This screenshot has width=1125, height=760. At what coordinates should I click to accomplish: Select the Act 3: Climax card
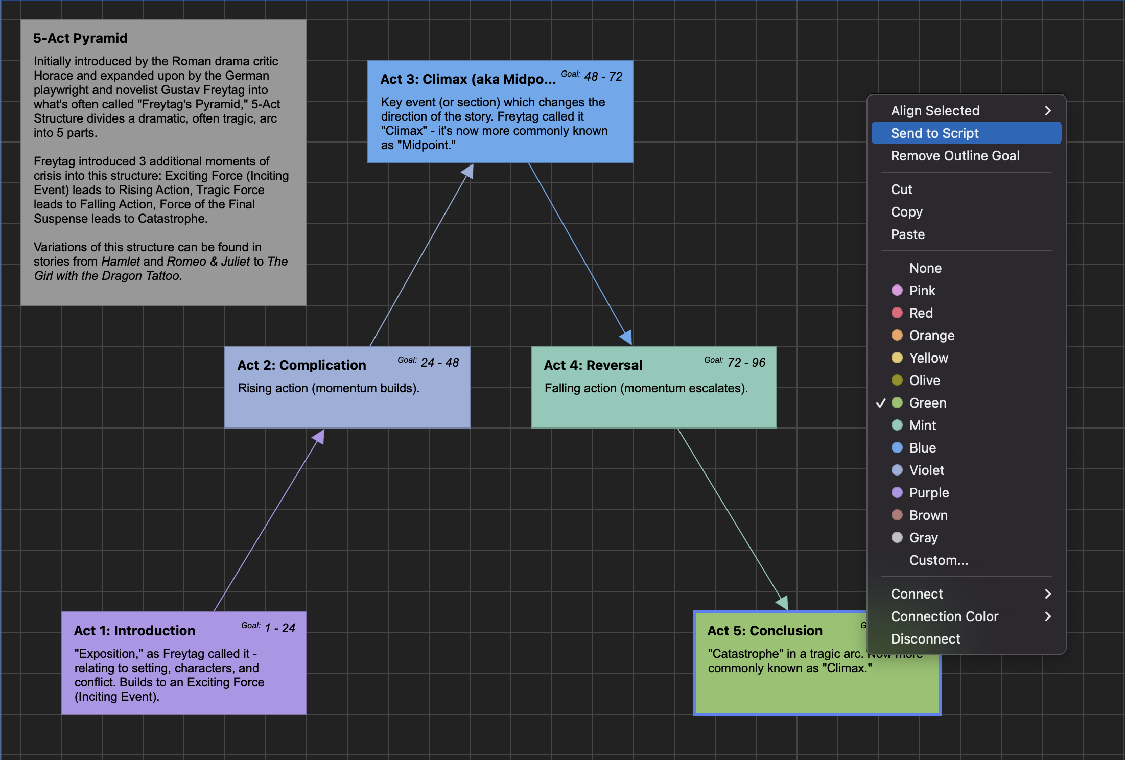[500, 111]
